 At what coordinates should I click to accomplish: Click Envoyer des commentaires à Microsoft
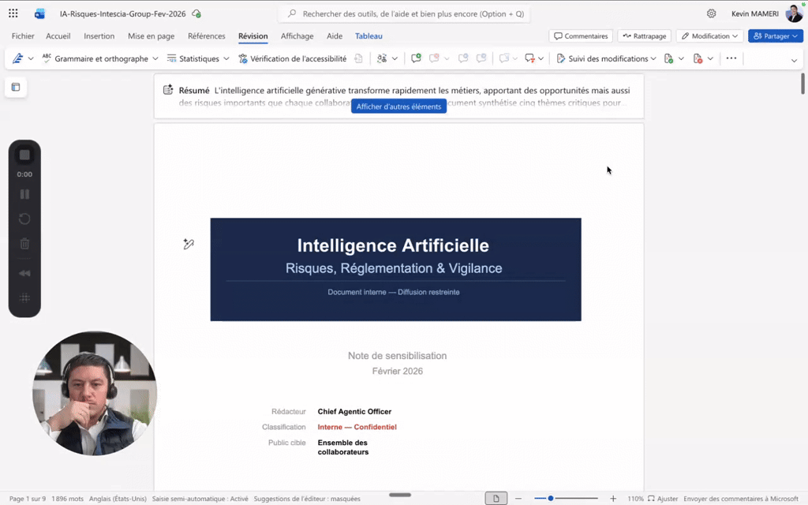point(740,499)
